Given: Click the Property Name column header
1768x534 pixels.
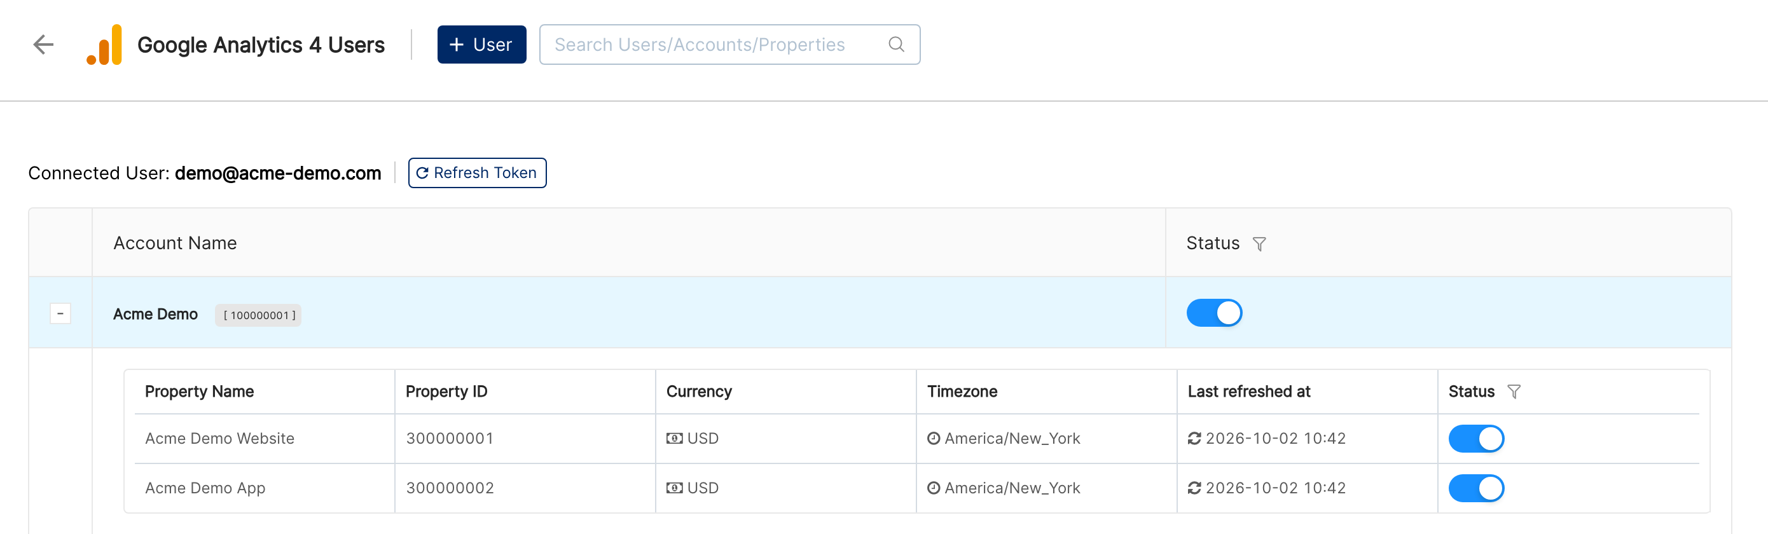Looking at the screenshot, I should click(x=200, y=392).
